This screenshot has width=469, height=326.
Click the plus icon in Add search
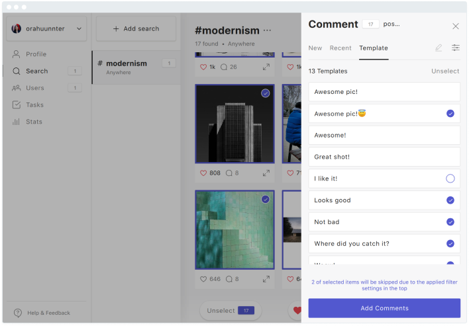[x=116, y=28]
